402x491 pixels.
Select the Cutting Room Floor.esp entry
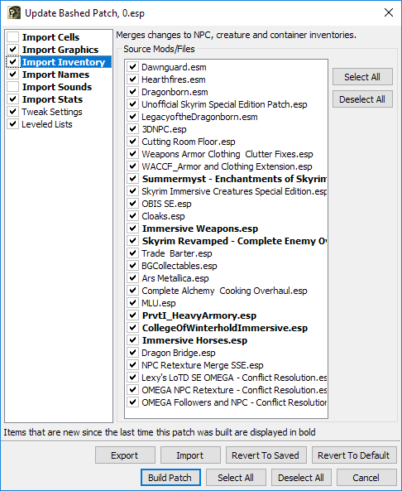pos(189,142)
